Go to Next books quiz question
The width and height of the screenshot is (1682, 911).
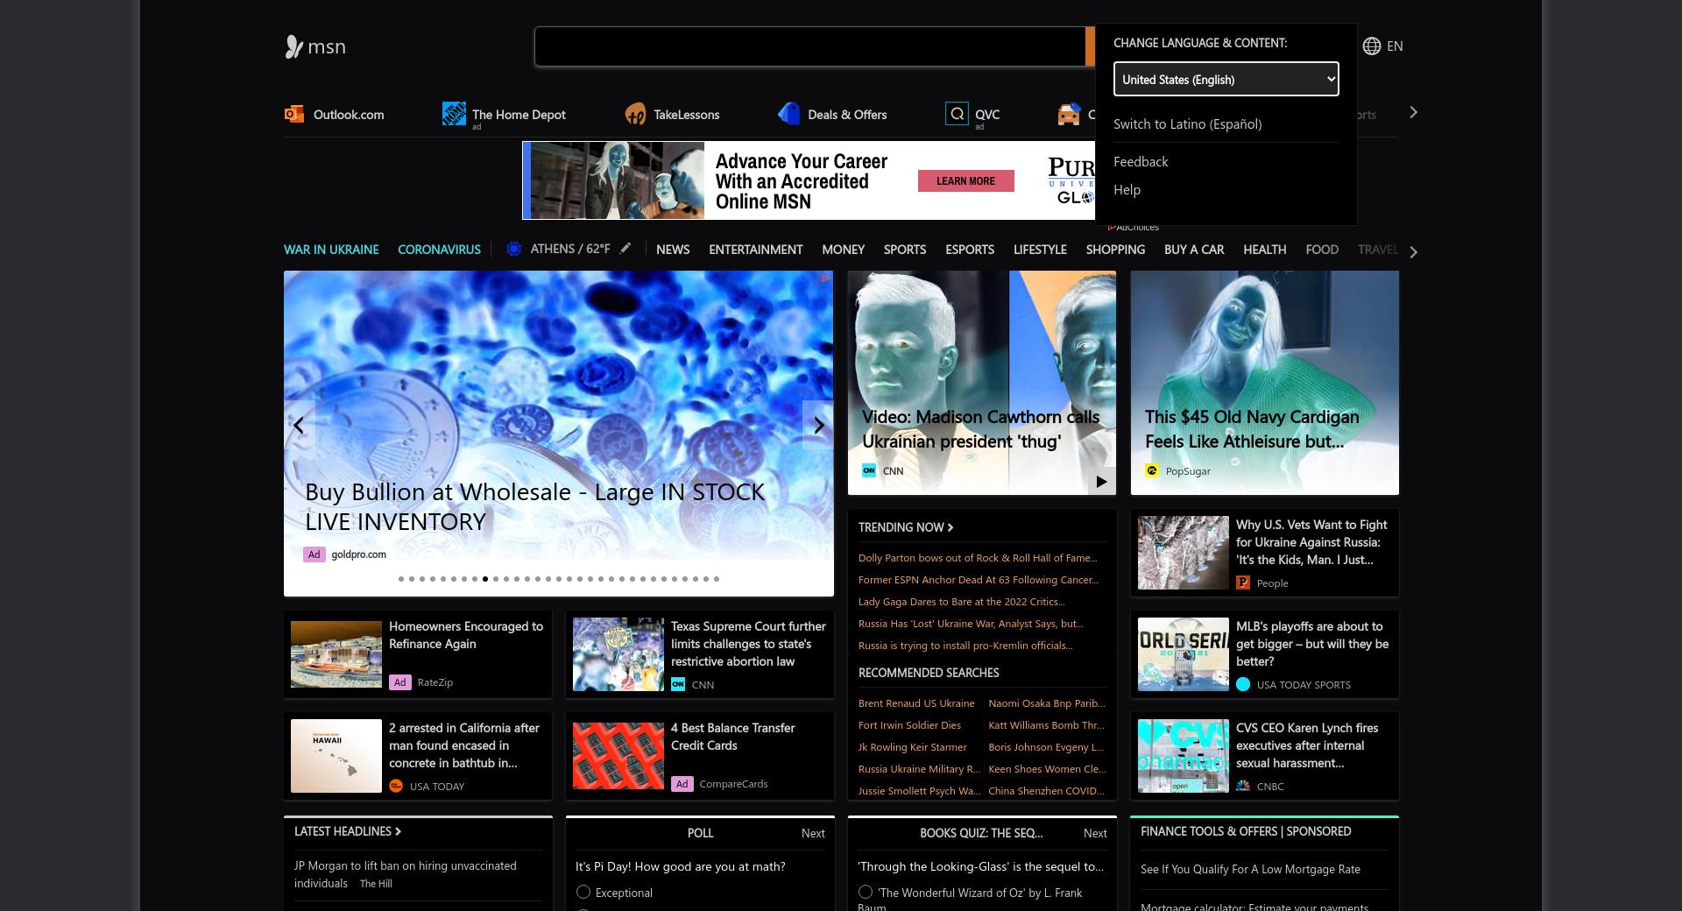1095,833
